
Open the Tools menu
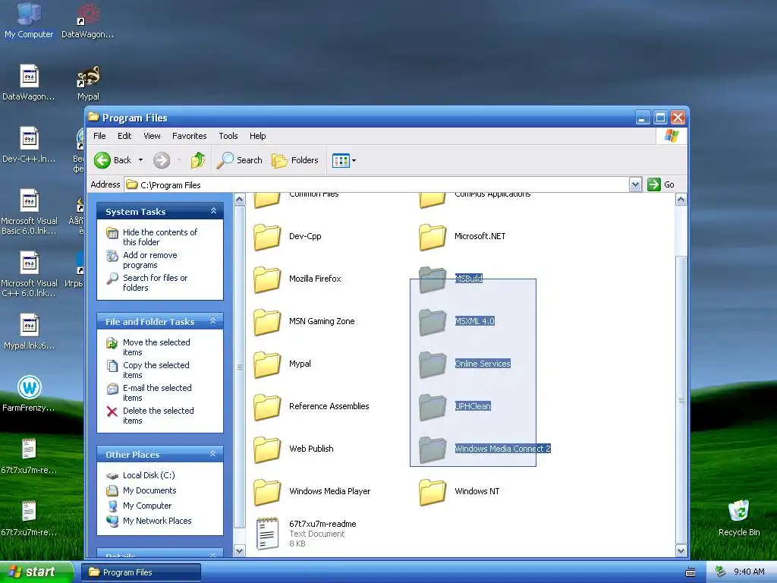pos(228,136)
